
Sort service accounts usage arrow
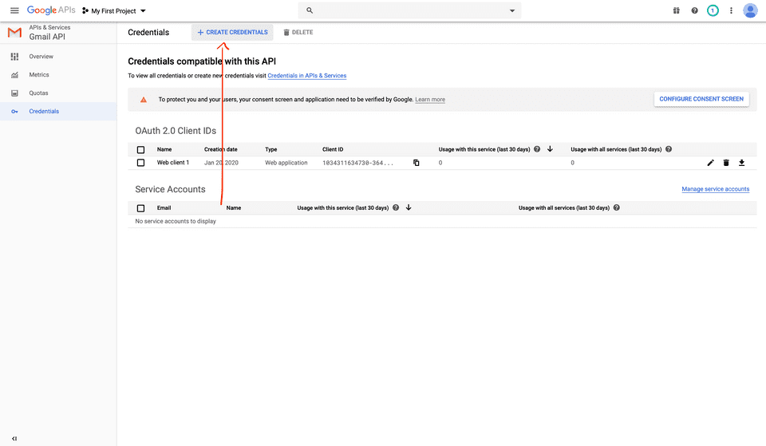click(409, 207)
